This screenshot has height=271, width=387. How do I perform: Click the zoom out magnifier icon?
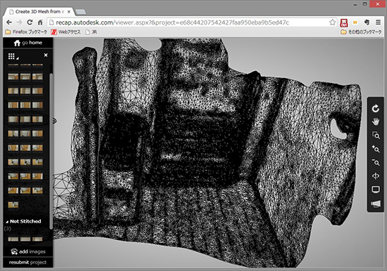click(376, 162)
